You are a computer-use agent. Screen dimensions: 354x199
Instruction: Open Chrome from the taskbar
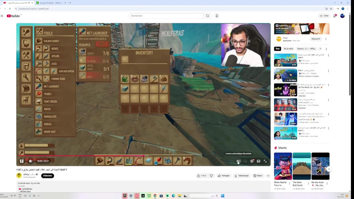point(155,196)
